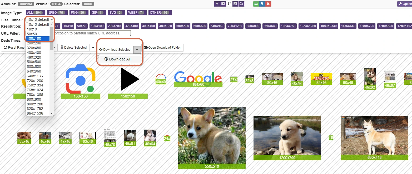The image size is (412, 174).
Task: Select the 46x82 husky thumbnail
Action: tap(370, 79)
